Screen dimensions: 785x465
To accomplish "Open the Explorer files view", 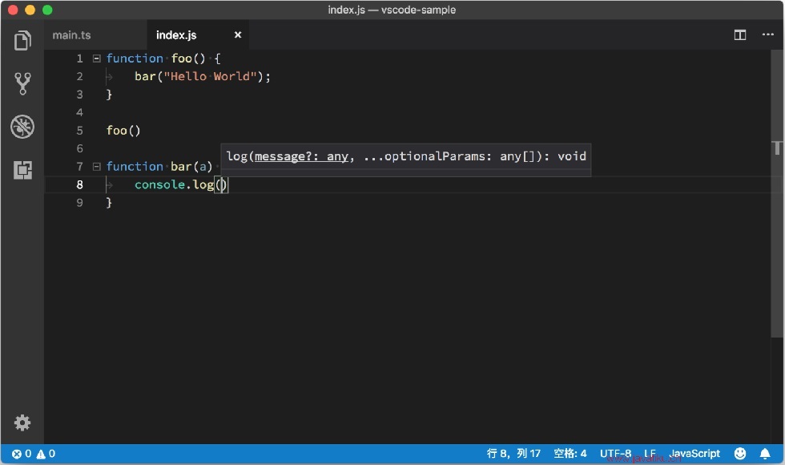I will (22, 41).
